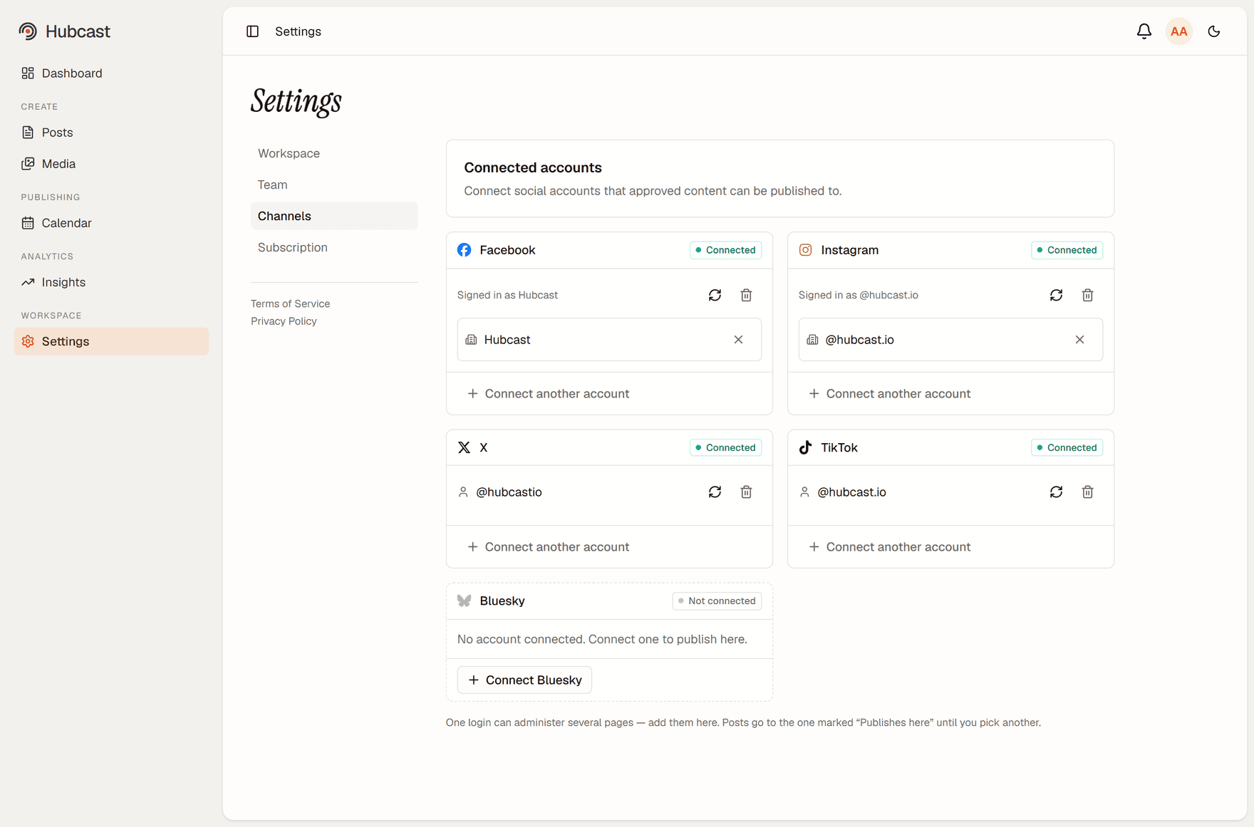Switch to the Team settings tab
The width and height of the screenshot is (1254, 827).
pyautogui.click(x=334, y=184)
